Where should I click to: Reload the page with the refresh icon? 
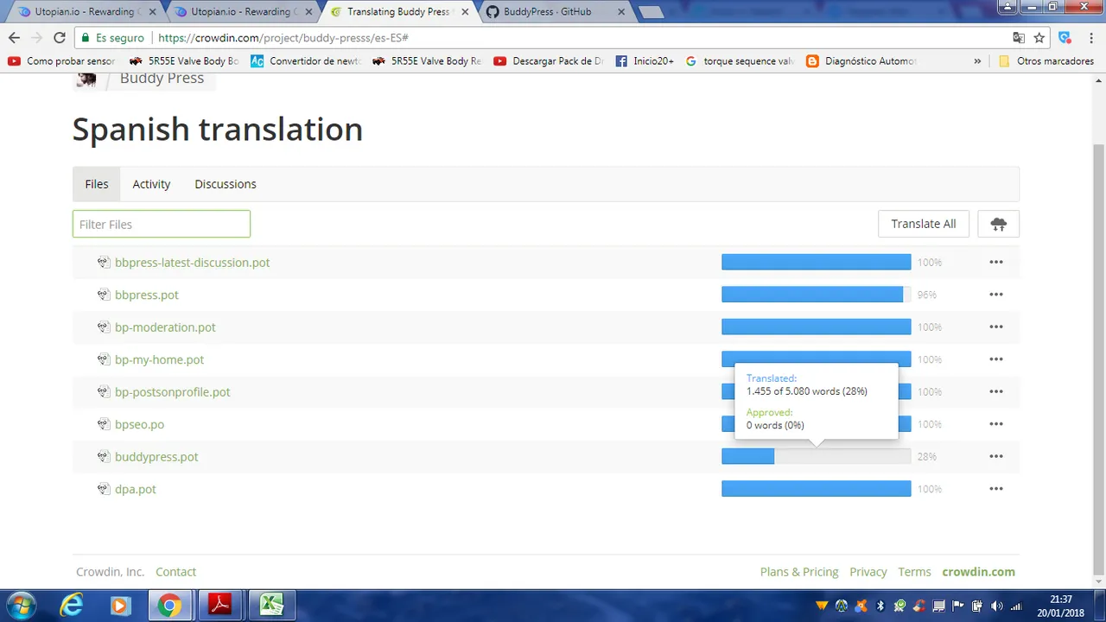(x=60, y=38)
